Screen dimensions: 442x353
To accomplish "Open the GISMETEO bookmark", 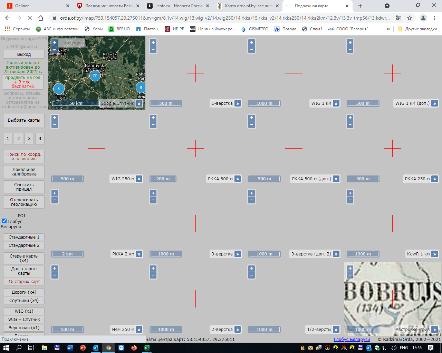I will point(255,29).
